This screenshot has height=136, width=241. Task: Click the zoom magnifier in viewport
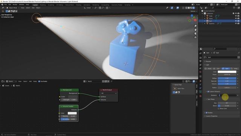tap(195, 26)
